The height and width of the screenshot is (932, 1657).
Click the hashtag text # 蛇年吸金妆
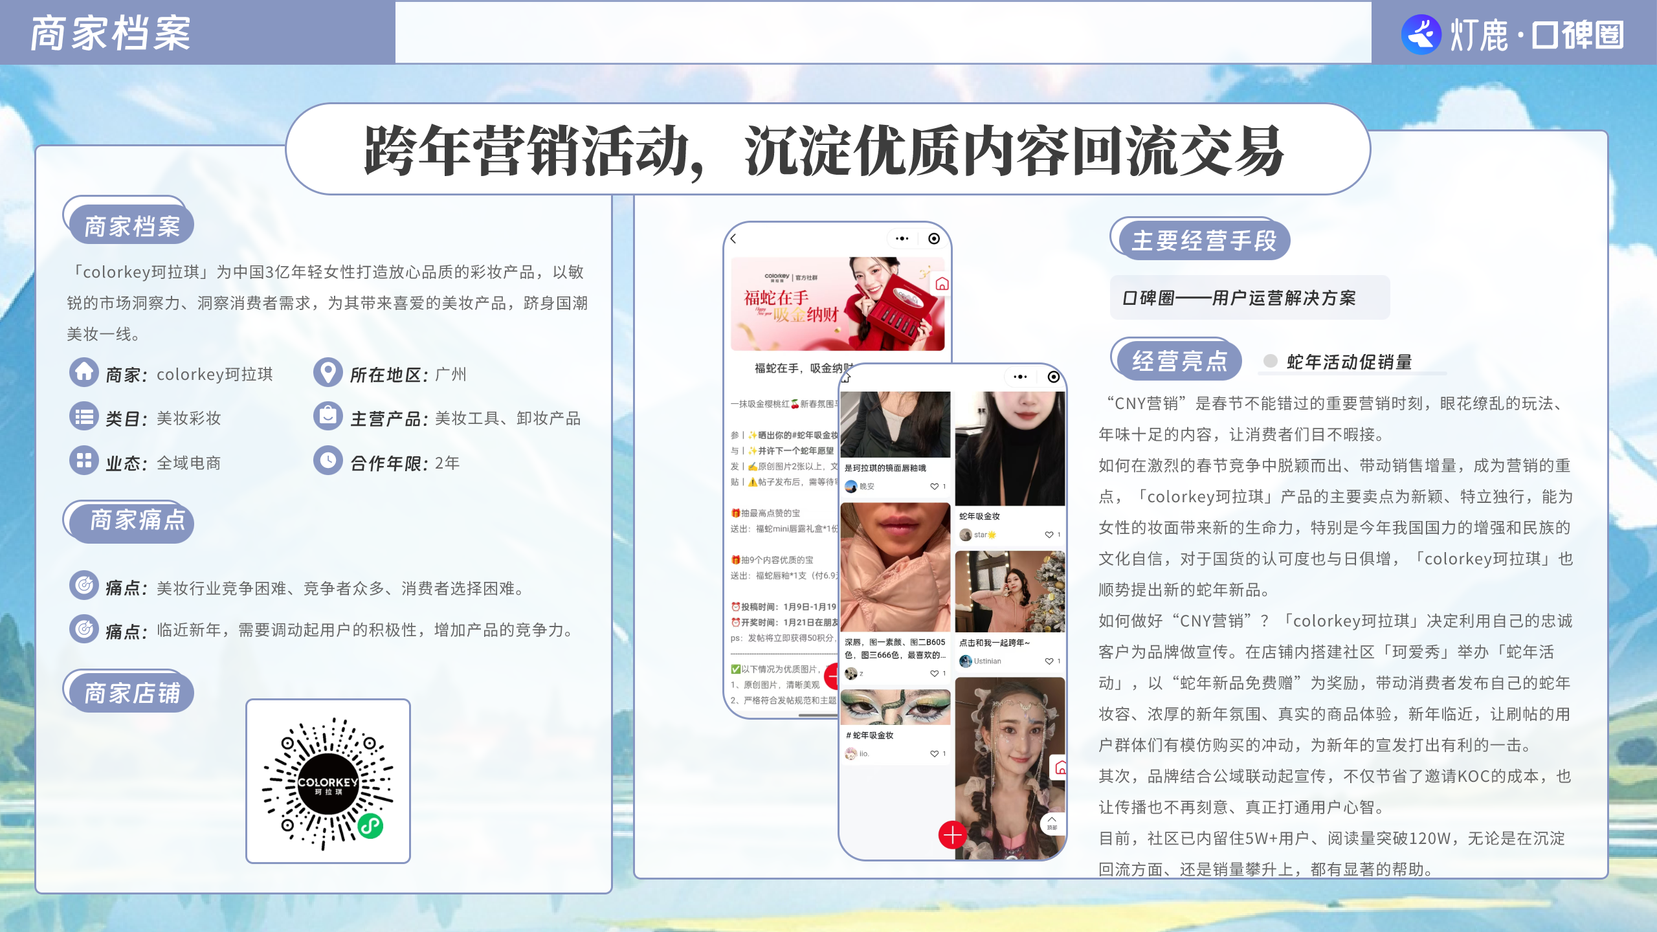(869, 735)
